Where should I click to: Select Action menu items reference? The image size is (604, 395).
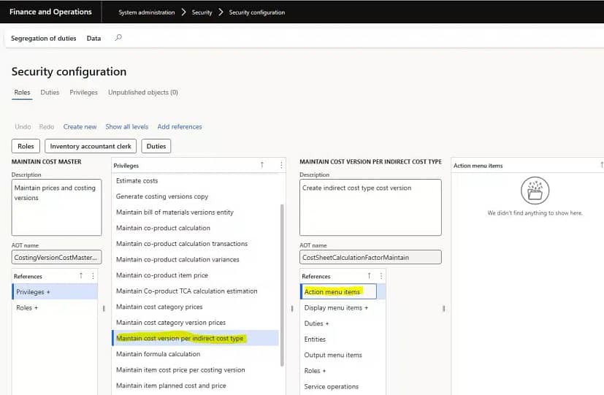click(343, 292)
